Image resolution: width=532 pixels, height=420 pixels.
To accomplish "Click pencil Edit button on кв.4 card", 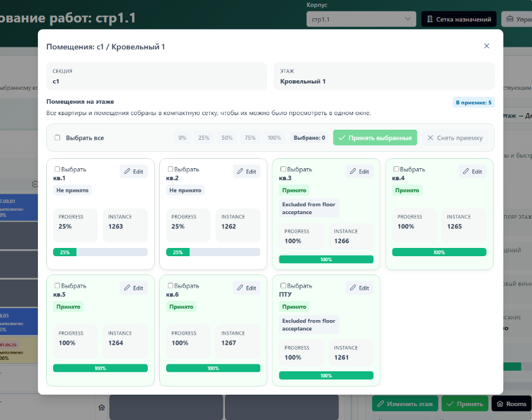I will pyautogui.click(x=472, y=171).
